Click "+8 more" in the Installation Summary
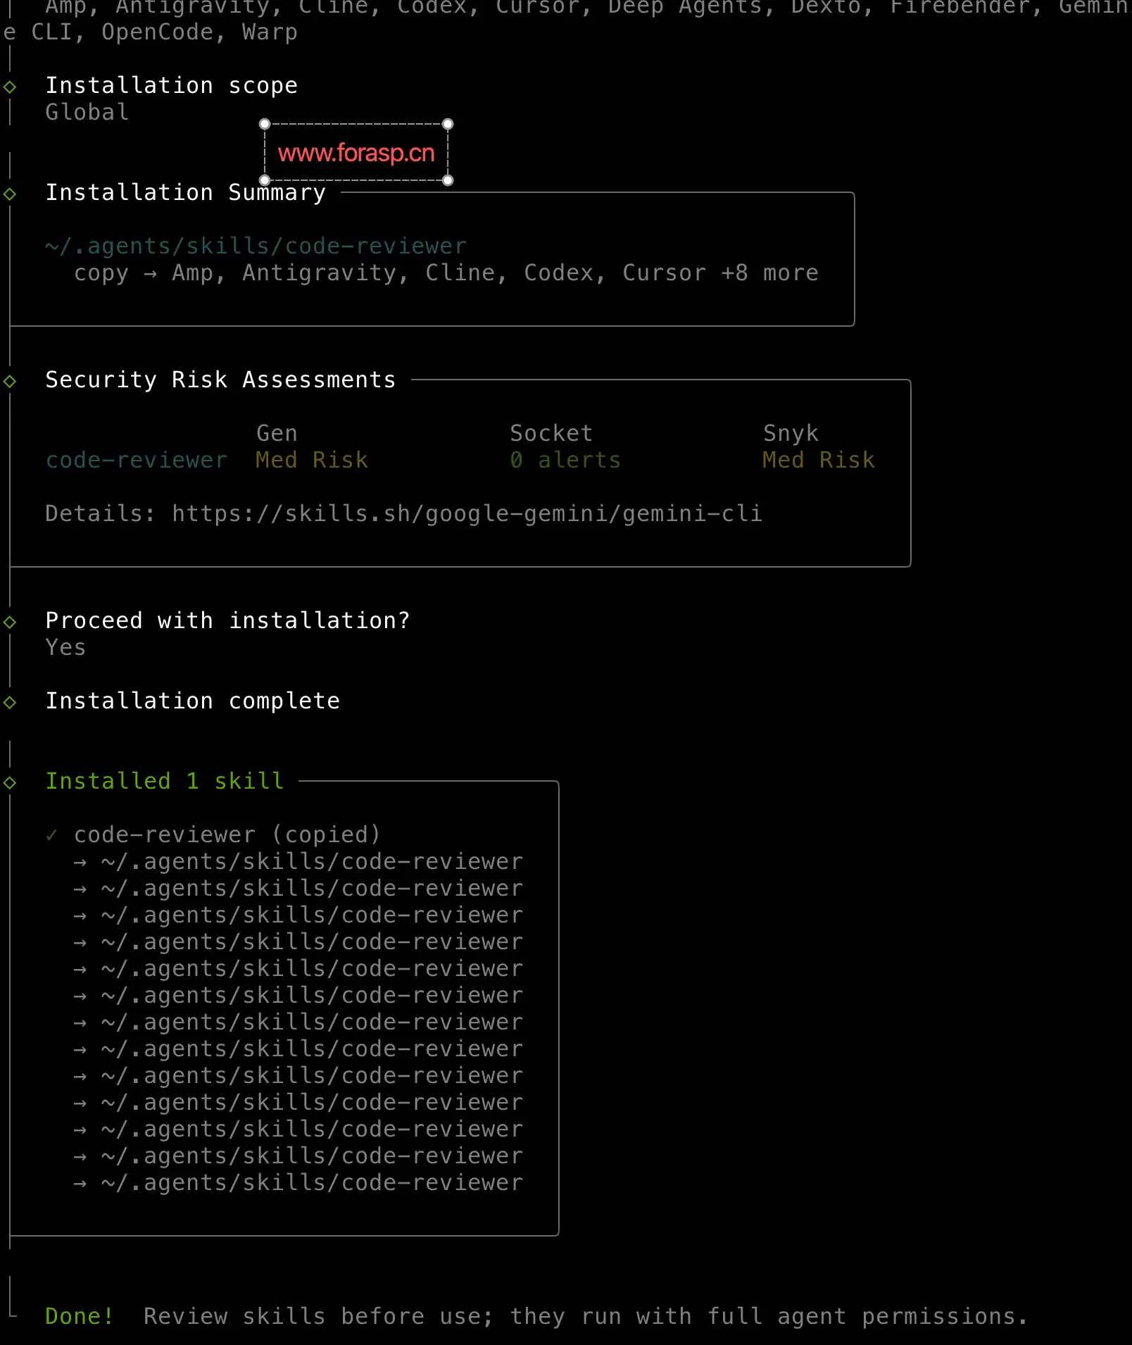This screenshot has height=1345, width=1132. [x=770, y=273]
